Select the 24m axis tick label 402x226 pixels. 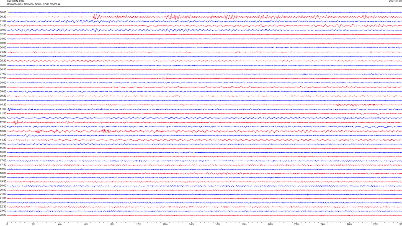(323, 224)
